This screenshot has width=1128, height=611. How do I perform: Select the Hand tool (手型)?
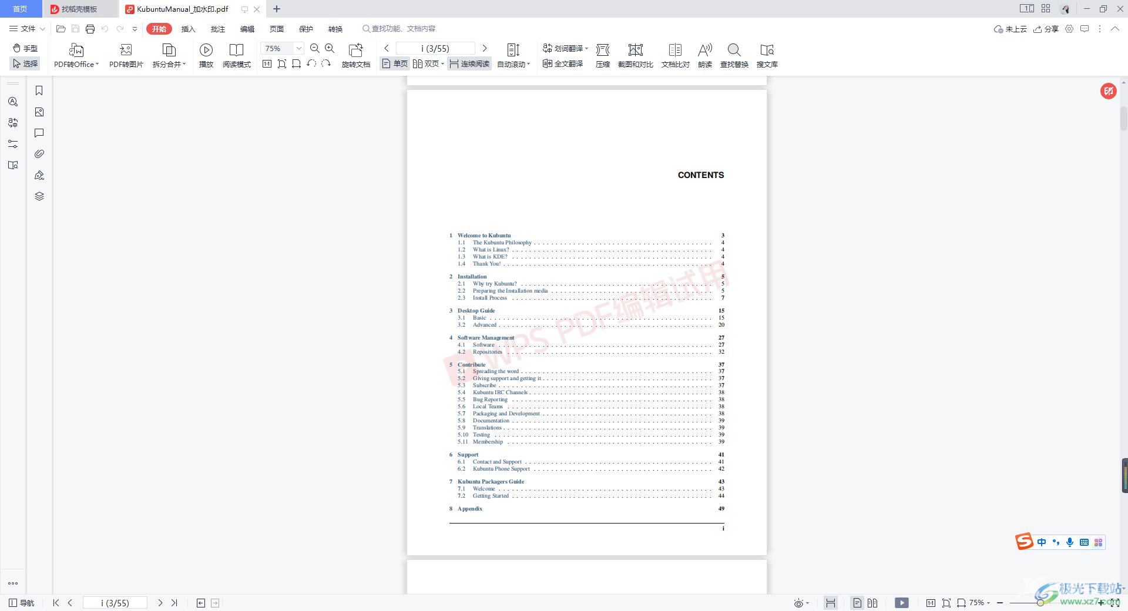click(x=25, y=48)
